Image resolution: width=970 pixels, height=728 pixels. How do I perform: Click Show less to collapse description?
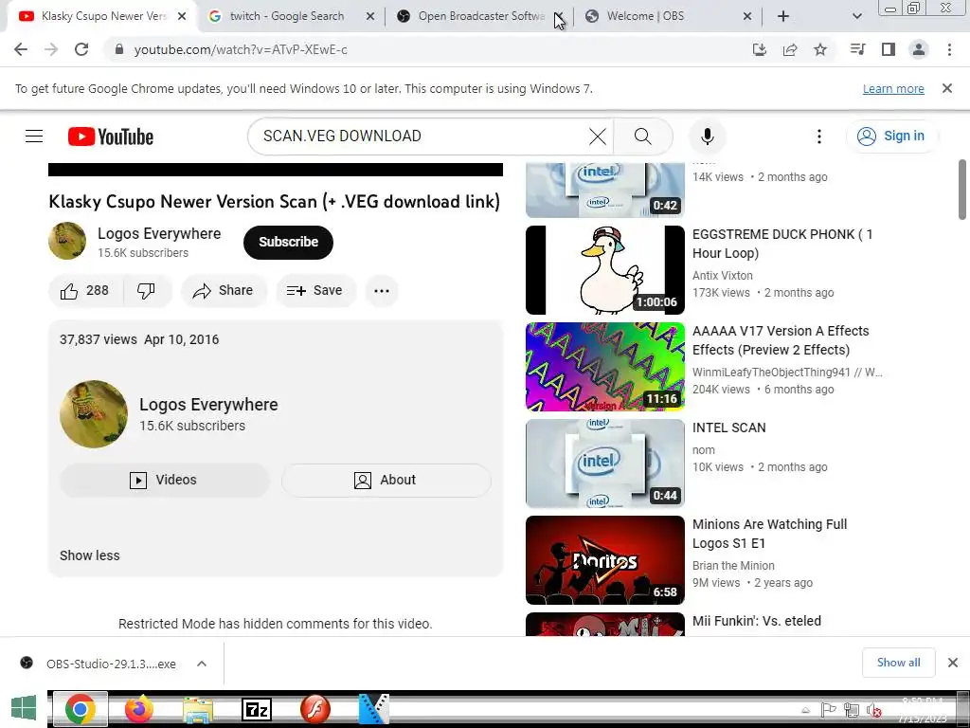90,555
